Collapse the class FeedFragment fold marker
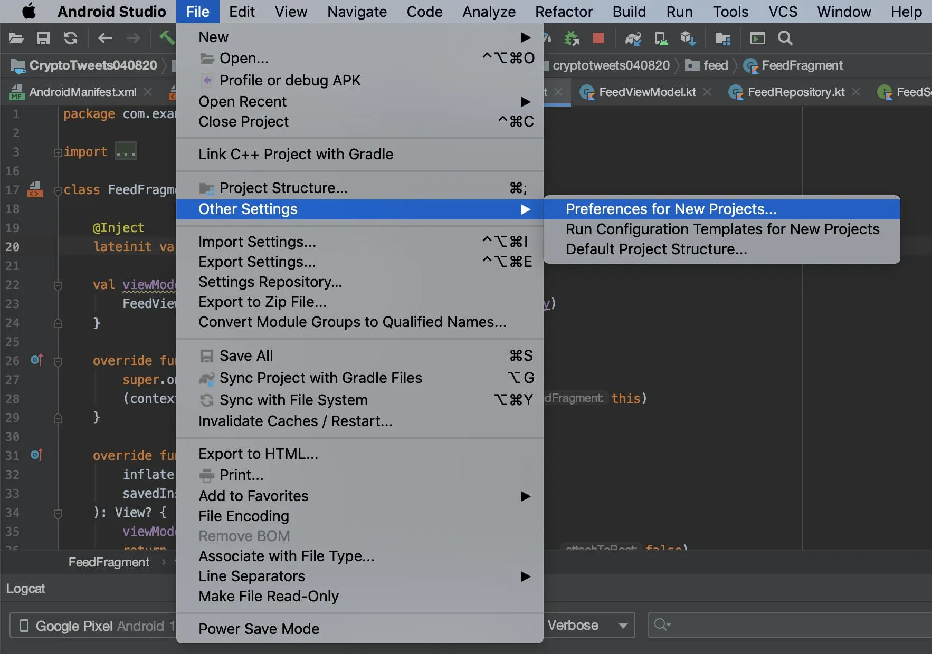Screen dimensions: 932x654 (x=58, y=190)
